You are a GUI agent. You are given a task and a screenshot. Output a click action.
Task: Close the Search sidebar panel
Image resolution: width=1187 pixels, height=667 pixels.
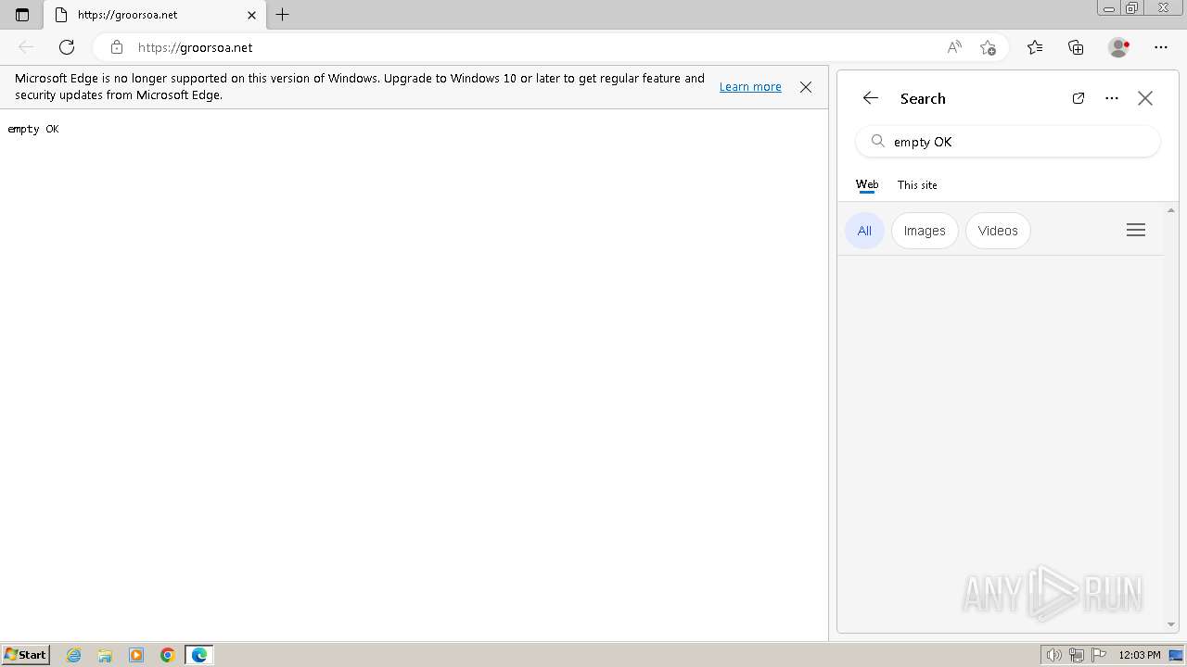pyautogui.click(x=1145, y=98)
